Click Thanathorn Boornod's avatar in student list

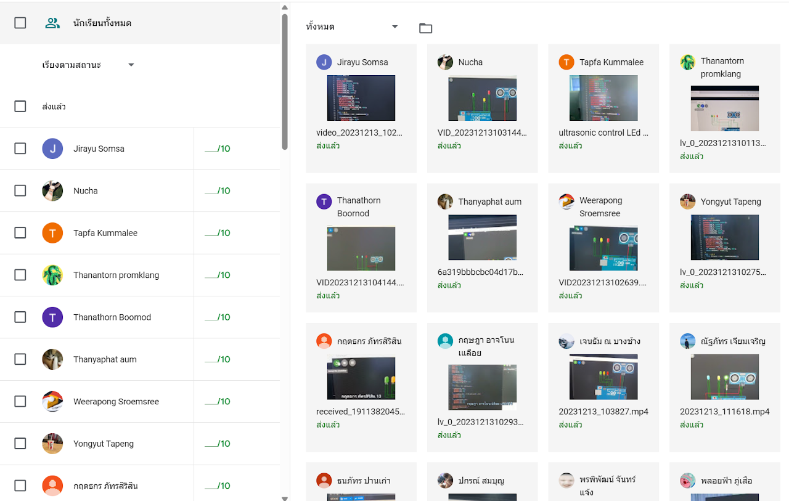[x=52, y=317]
